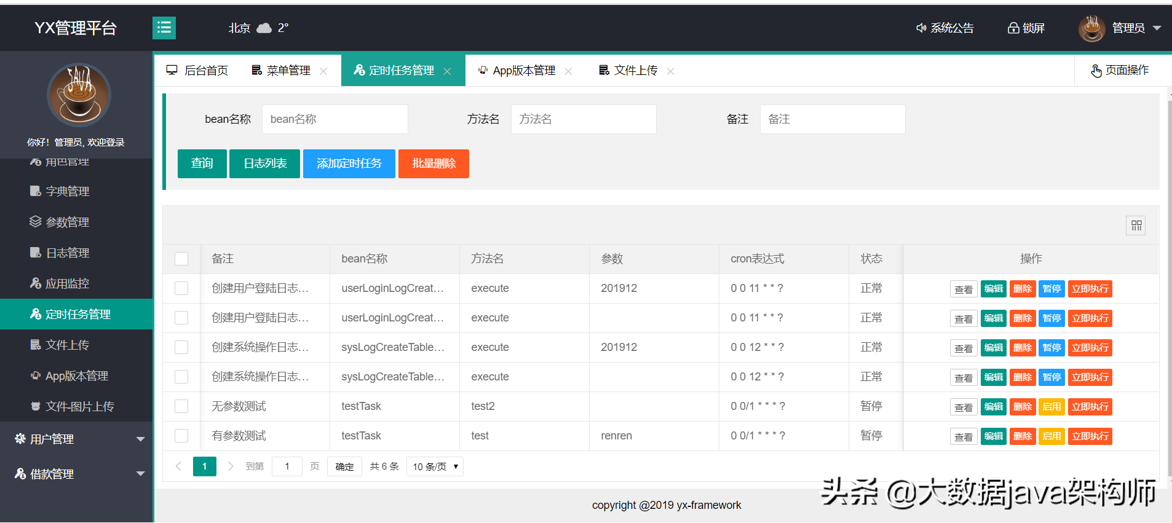
Task: Click the 确定 pagination button
Action: [x=345, y=466]
